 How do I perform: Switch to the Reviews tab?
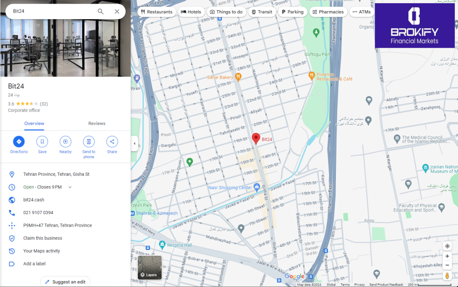tap(97, 123)
